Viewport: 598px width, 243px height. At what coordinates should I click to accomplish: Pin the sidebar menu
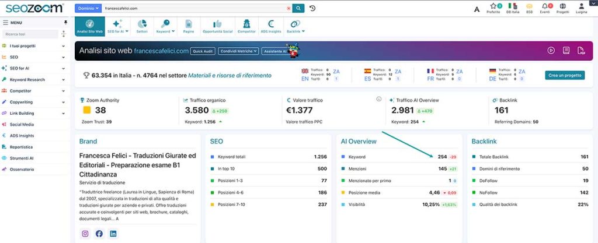coord(65,23)
